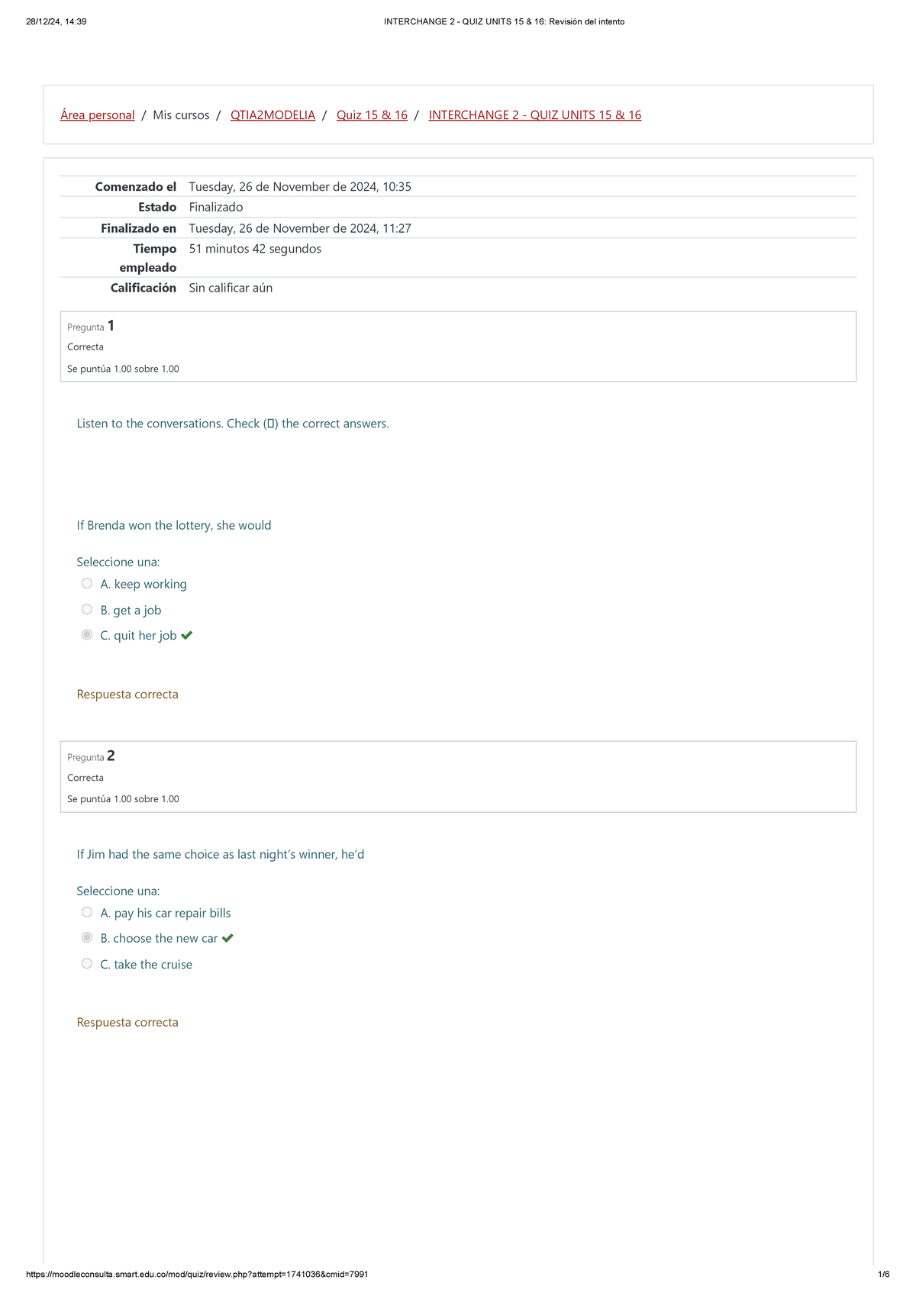
Task: Open the Quiz 15 & 16 breadcrumb link
Action: pyautogui.click(x=372, y=115)
